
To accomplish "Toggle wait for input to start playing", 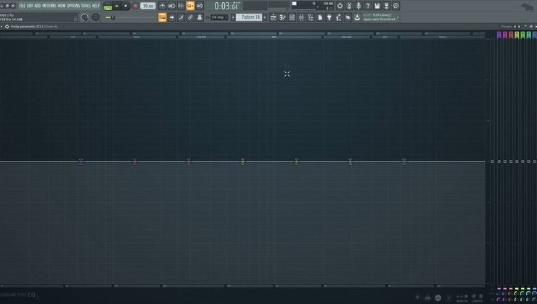I will (x=171, y=6).
